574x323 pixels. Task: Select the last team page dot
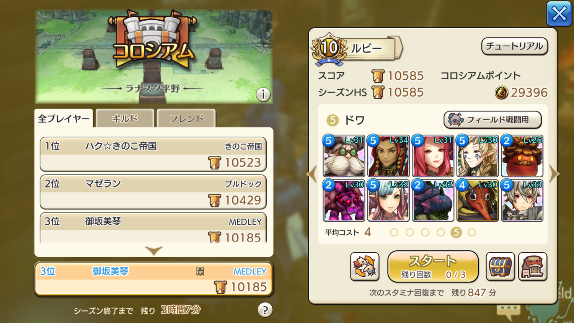pyautogui.click(x=472, y=232)
